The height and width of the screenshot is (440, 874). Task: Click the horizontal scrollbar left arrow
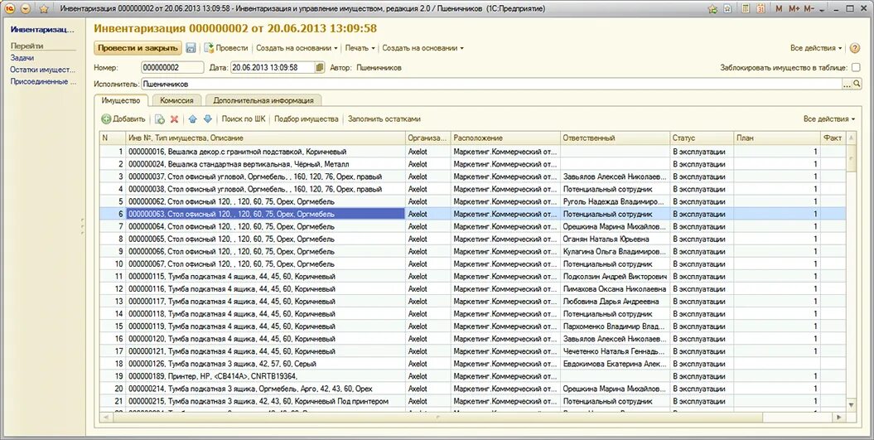pos(104,417)
